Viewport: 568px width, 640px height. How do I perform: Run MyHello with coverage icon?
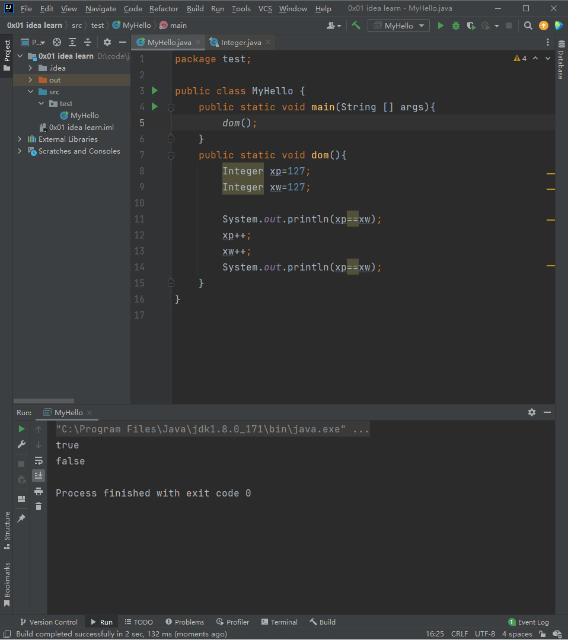click(x=471, y=26)
